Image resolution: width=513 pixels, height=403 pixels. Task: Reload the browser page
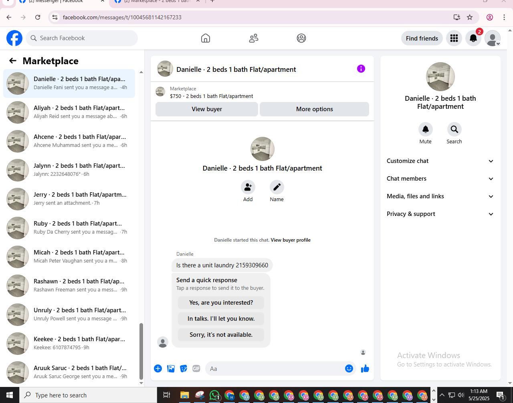(x=38, y=17)
